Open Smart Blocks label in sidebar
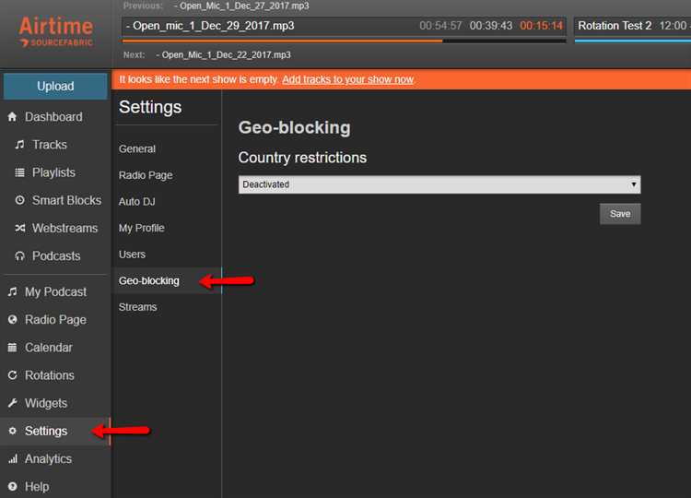This screenshot has width=691, height=498. (x=67, y=200)
